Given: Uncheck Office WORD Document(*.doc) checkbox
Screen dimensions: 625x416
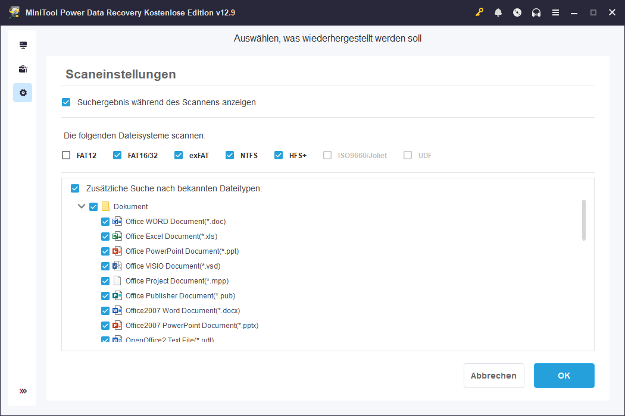Looking at the screenshot, I should tap(105, 222).
